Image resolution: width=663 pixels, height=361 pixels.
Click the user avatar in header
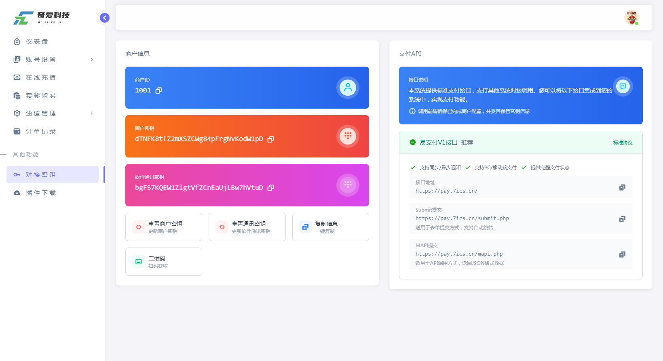click(x=631, y=17)
